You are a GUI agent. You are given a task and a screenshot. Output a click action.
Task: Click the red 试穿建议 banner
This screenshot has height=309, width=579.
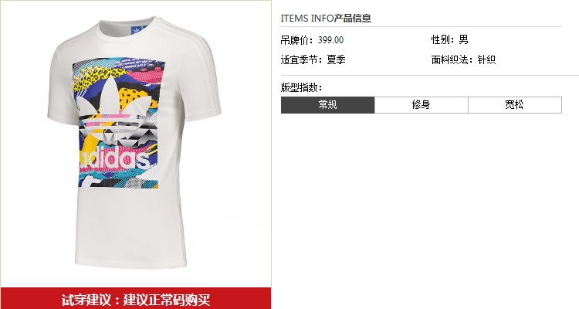click(x=136, y=298)
